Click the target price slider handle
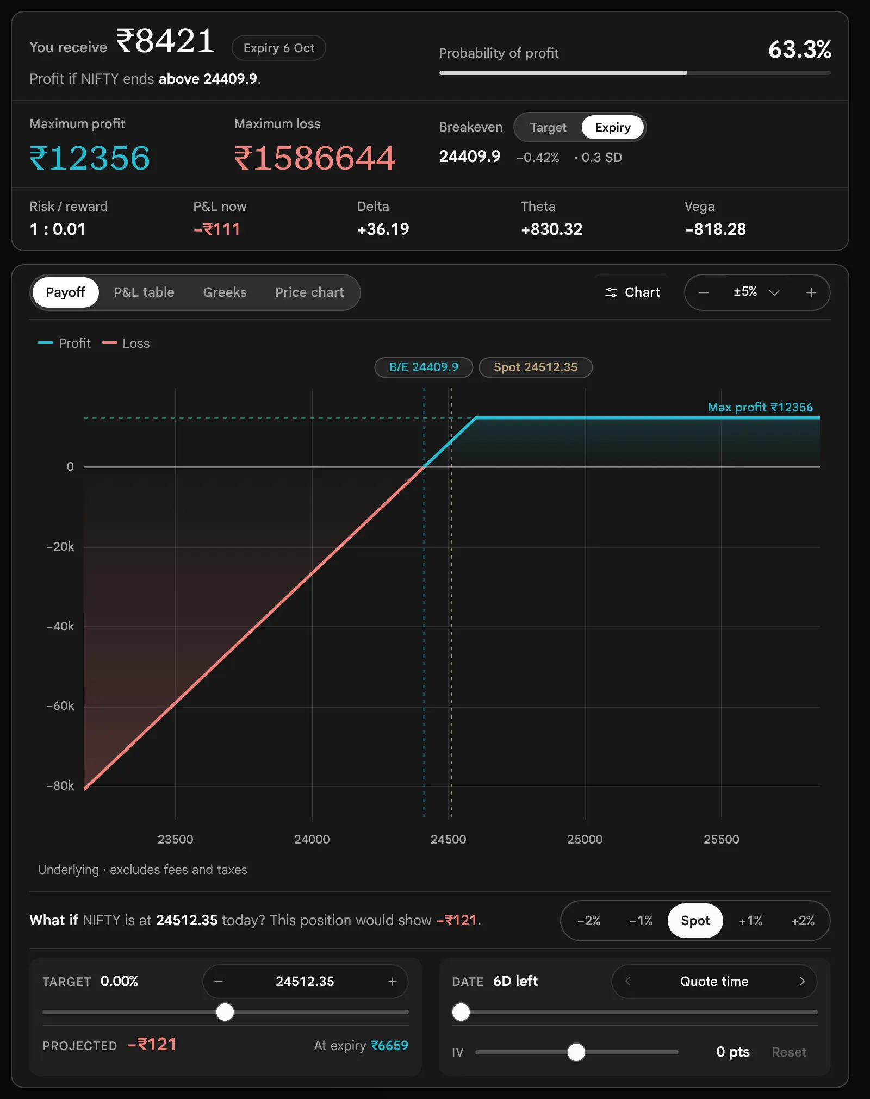 pos(225,1012)
